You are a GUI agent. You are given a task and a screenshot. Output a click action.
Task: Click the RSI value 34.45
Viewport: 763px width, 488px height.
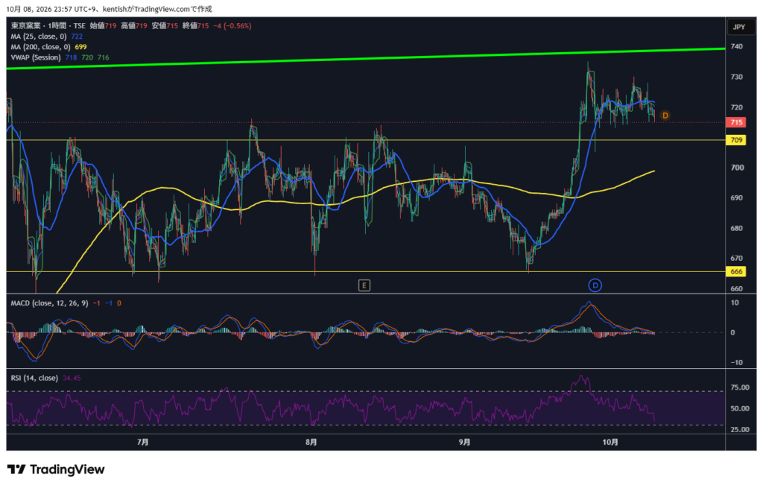click(x=72, y=378)
